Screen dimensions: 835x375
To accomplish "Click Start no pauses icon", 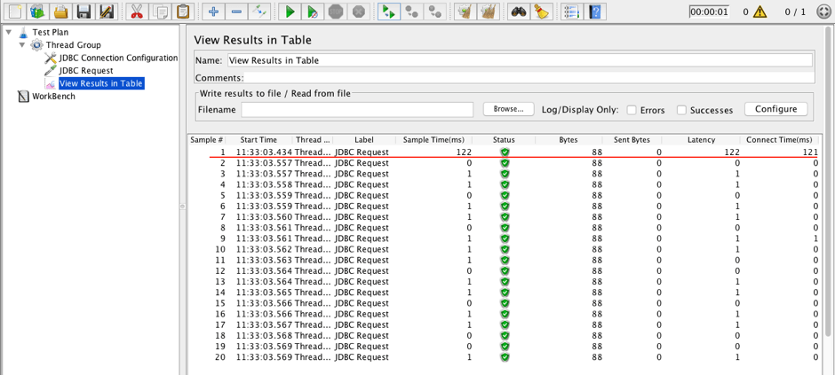I will point(313,12).
